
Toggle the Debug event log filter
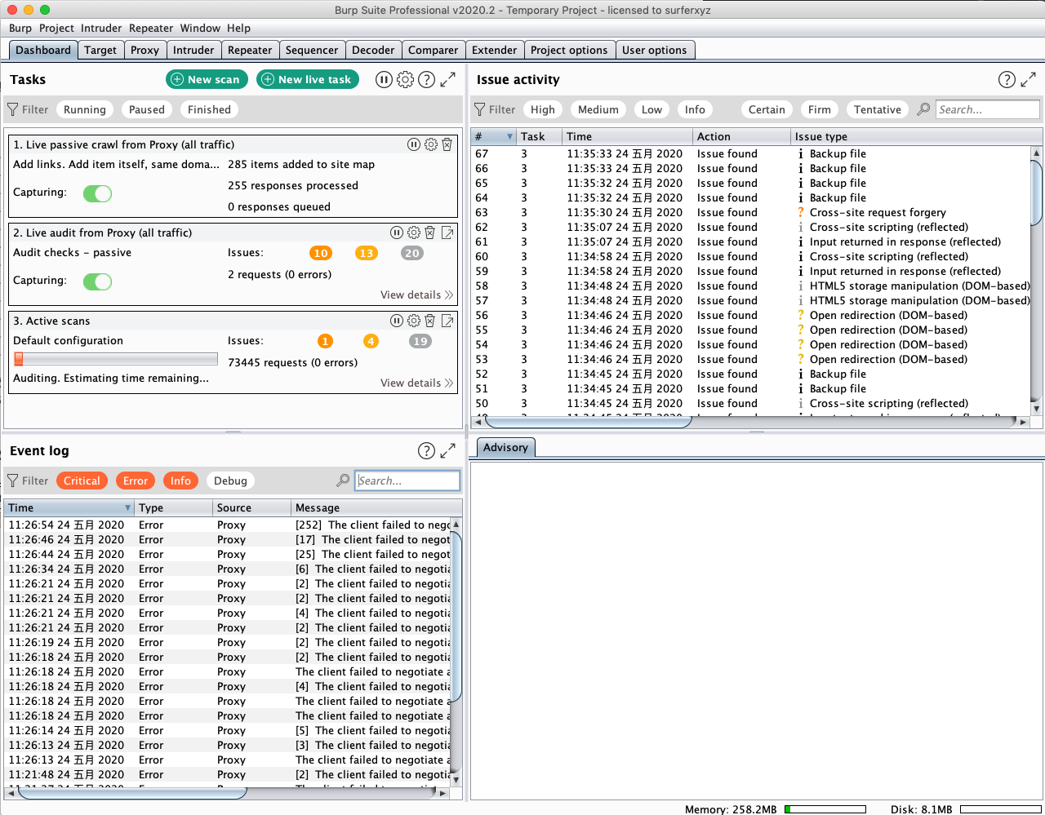(230, 481)
